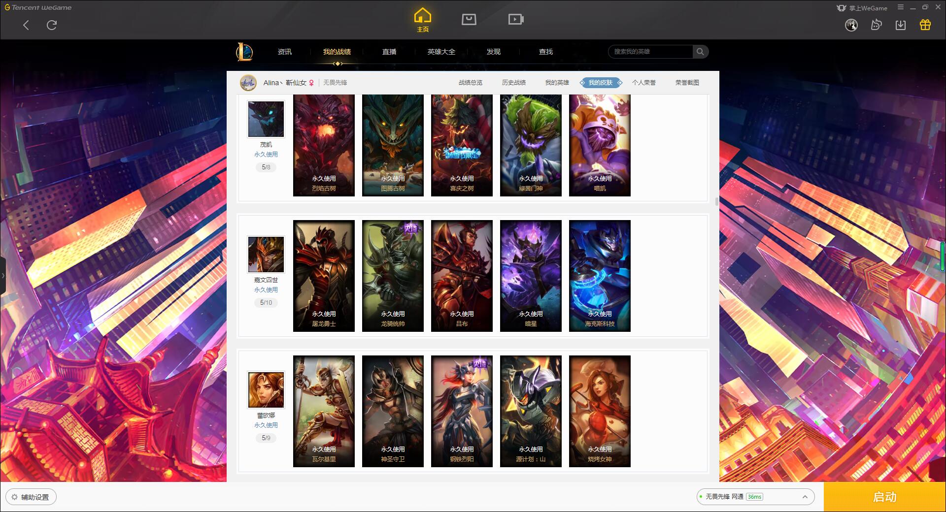Open the download manager icon
The width and height of the screenshot is (946, 512).
(x=901, y=25)
